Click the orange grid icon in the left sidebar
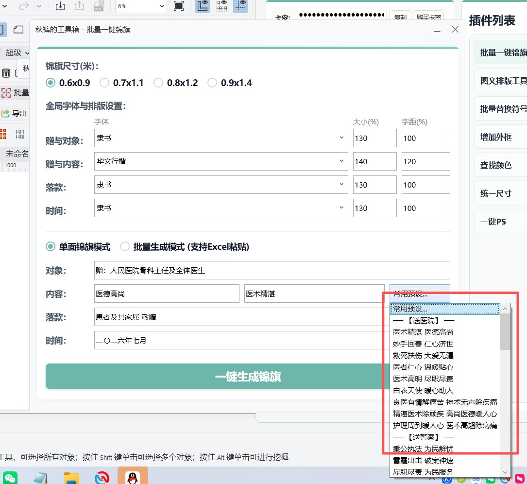Image resolution: width=527 pixels, height=484 pixels. click(3, 134)
